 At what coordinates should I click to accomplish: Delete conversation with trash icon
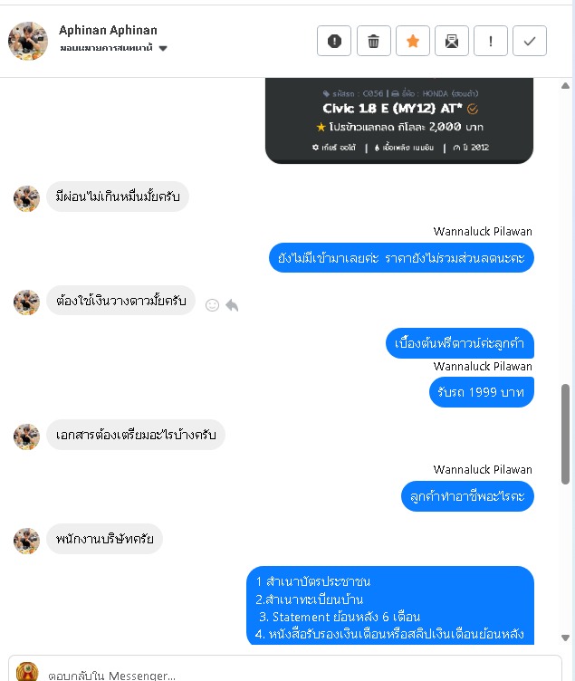pos(373,42)
